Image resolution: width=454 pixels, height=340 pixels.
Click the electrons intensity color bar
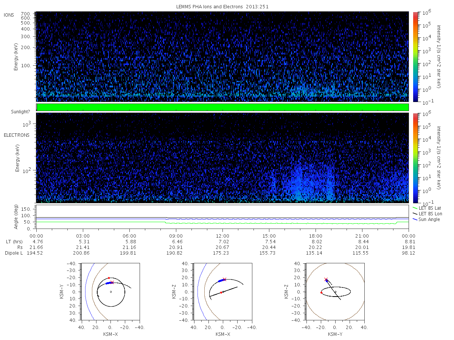point(415,158)
